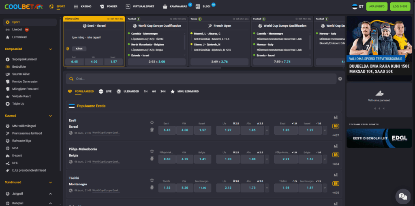Image resolution: width=415 pixels, height=206 pixels.
Task: Open statistics icon for Eesti - Iisrael
Action: coord(336,117)
